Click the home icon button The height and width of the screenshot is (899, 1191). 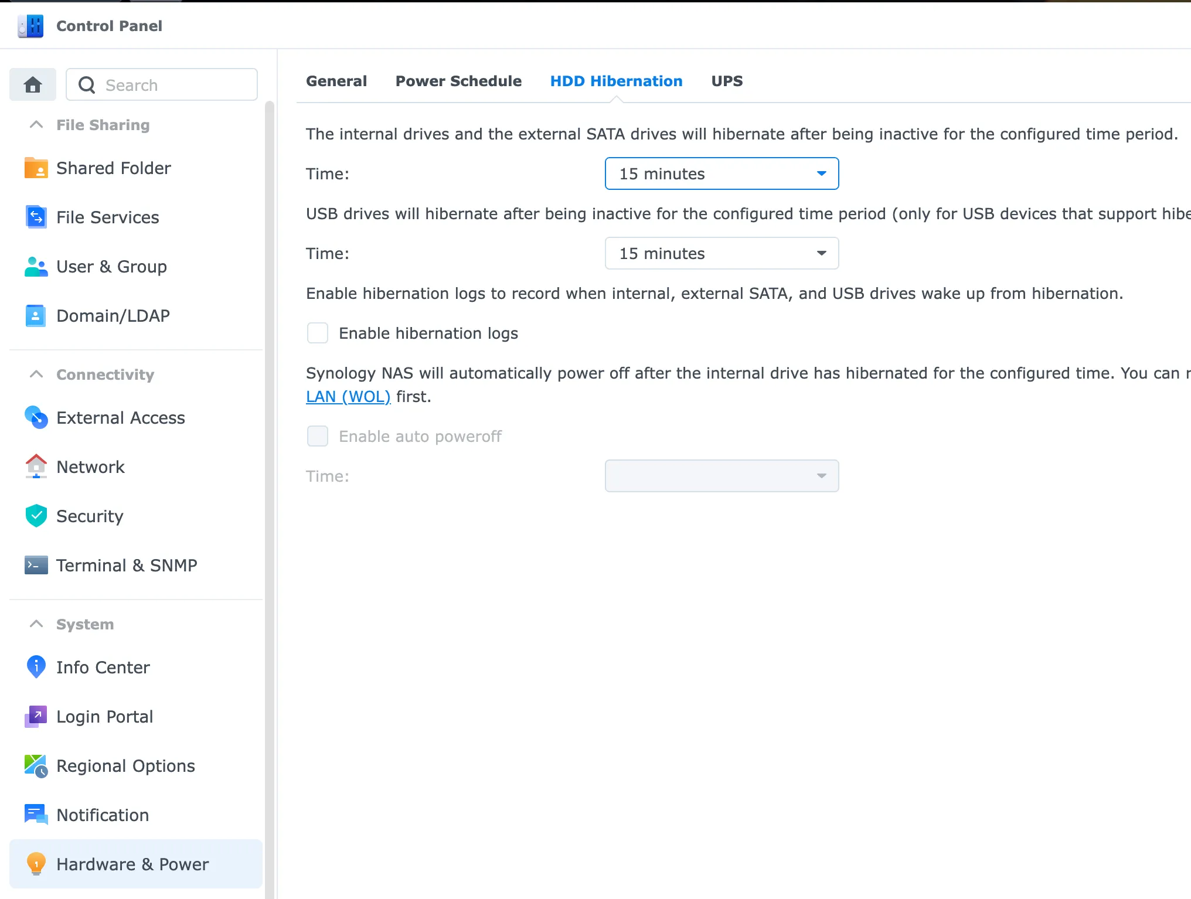[33, 85]
